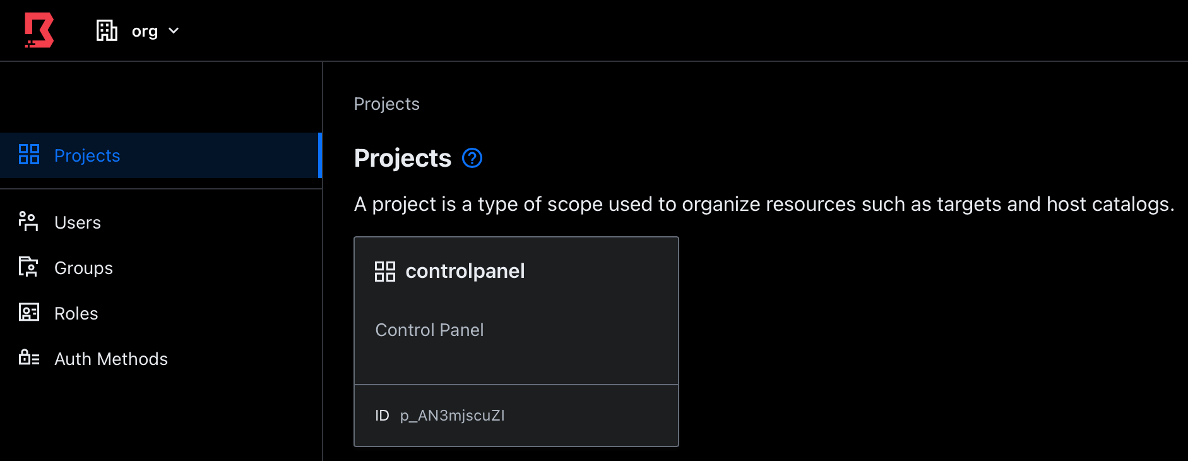This screenshot has width=1188, height=461.
Task: Click the organization building icon in header
Action: point(107,30)
